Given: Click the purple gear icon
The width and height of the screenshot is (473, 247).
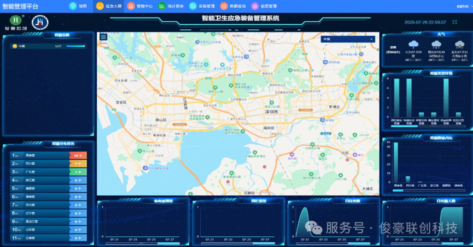Looking at the screenshot, I should [255, 6].
